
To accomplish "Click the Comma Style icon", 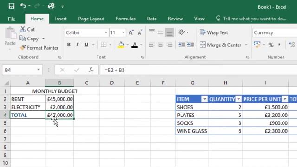I will (279, 45).
